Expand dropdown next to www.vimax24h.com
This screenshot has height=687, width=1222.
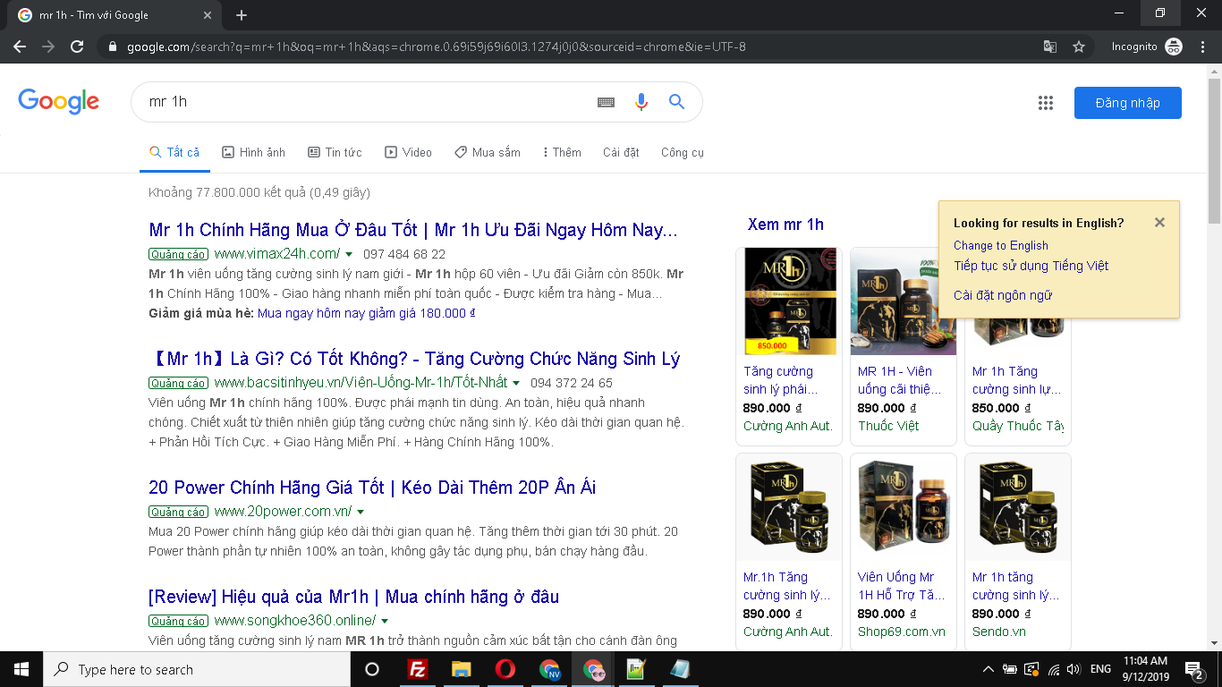[350, 255]
